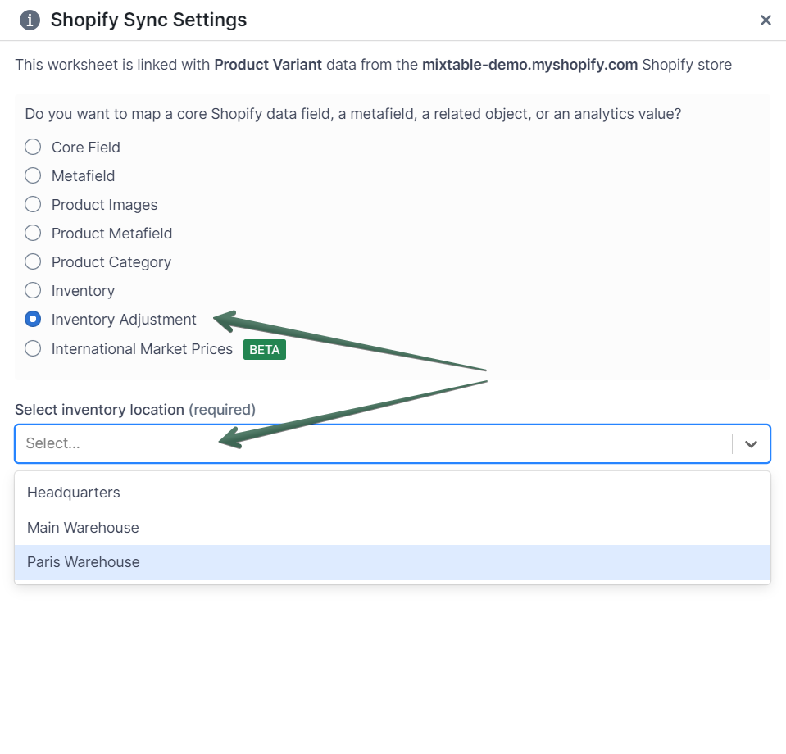Pick the Product Category mapping option
The height and width of the screenshot is (754, 786).
[x=32, y=261]
